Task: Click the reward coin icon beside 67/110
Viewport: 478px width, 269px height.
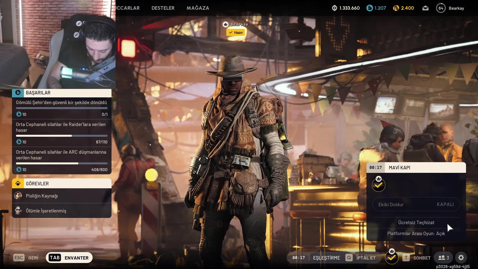Action: [x=19, y=142]
